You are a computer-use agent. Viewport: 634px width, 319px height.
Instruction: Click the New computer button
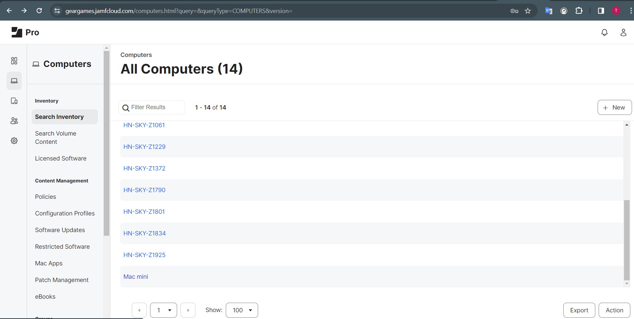click(x=614, y=108)
